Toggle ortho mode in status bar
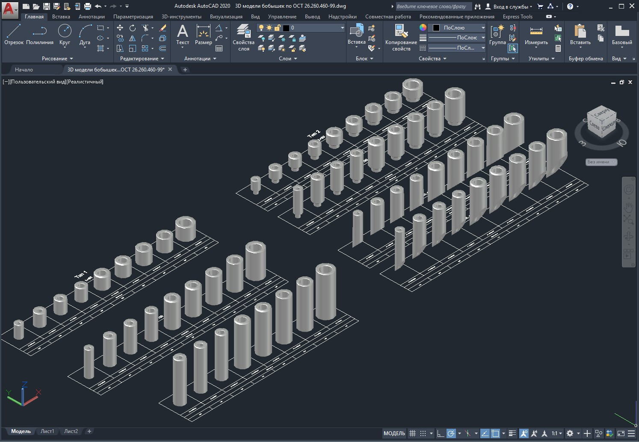 pos(440,433)
